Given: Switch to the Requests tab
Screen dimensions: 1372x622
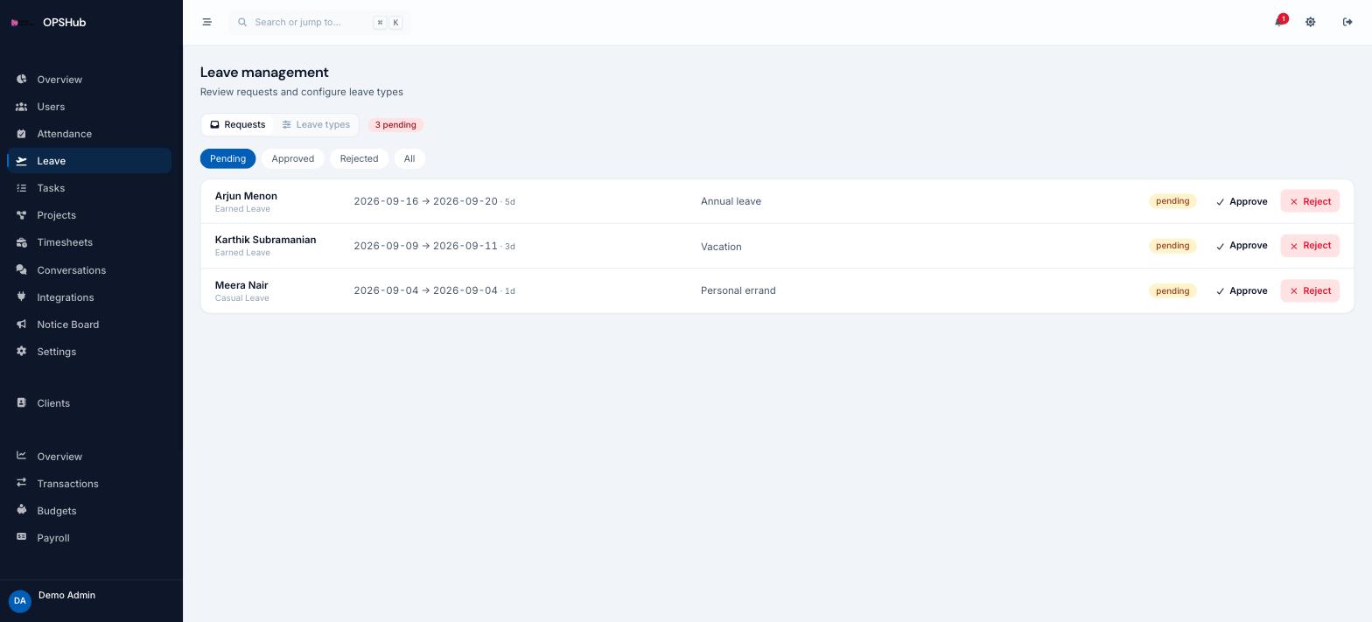Looking at the screenshot, I should pos(237,125).
